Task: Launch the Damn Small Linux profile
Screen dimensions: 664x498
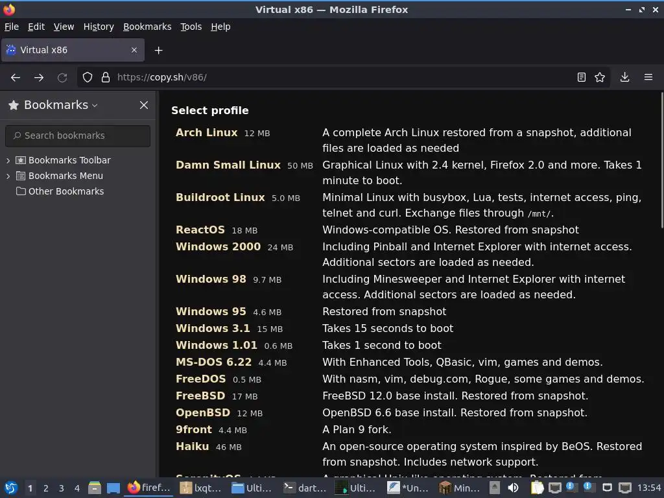Action: [228, 165]
